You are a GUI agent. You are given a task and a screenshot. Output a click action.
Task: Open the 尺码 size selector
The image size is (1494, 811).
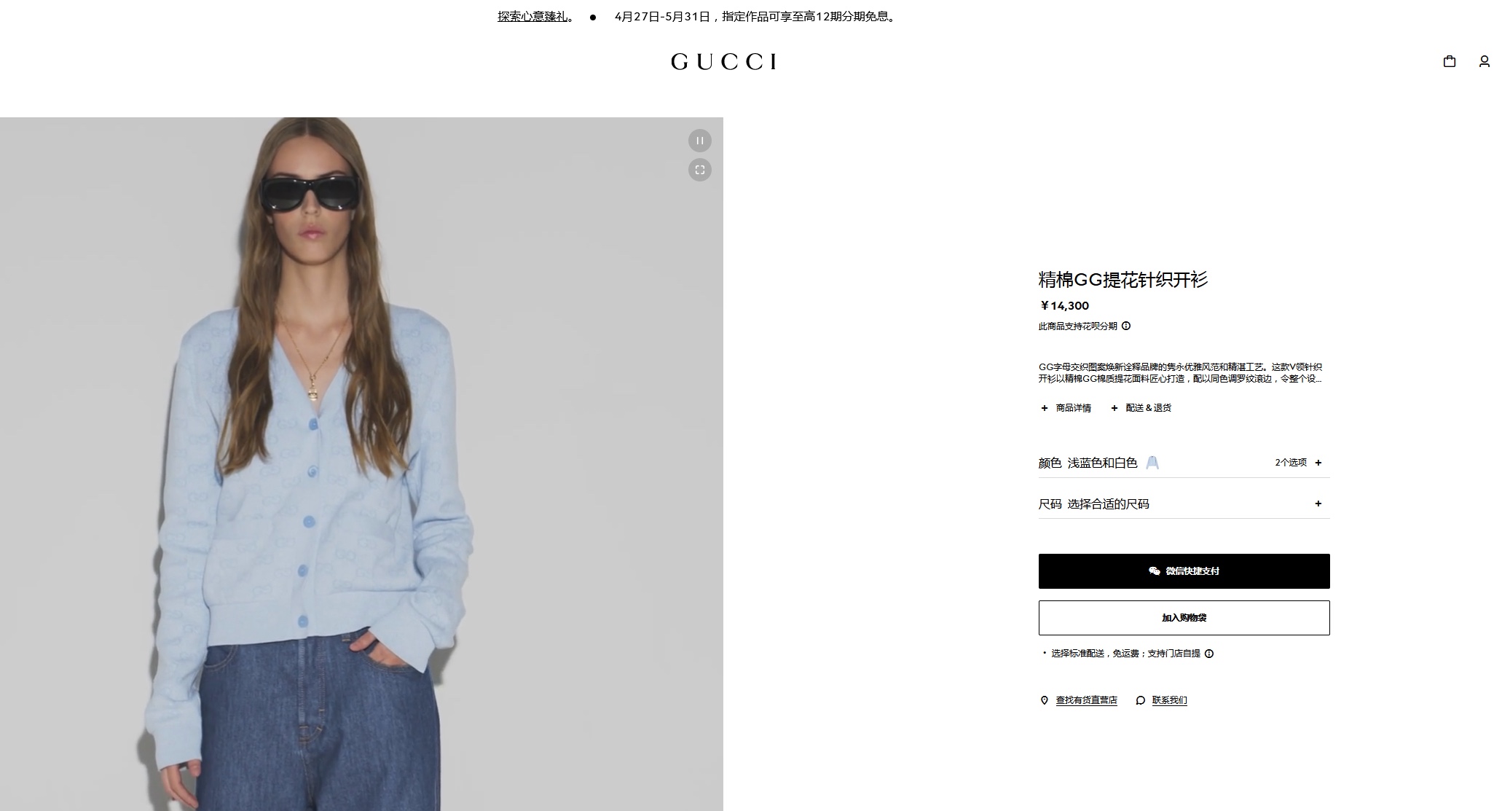tap(1184, 504)
